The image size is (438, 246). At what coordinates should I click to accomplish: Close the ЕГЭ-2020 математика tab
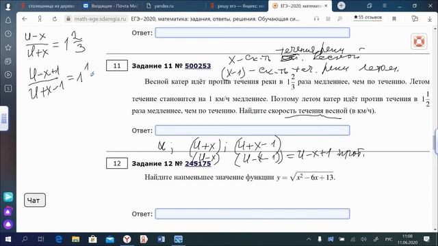[326, 6]
